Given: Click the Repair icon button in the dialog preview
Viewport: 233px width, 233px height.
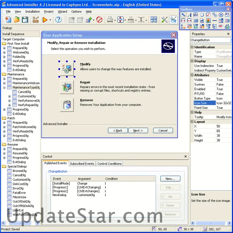Looking at the screenshot, I should tap(67, 87).
